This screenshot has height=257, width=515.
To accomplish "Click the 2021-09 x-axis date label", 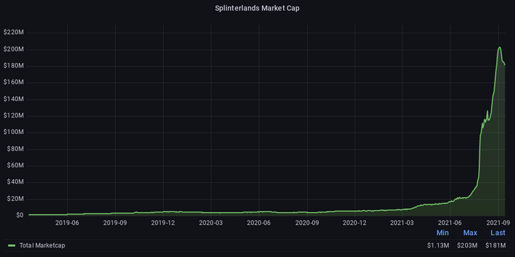I will tap(499, 223).
